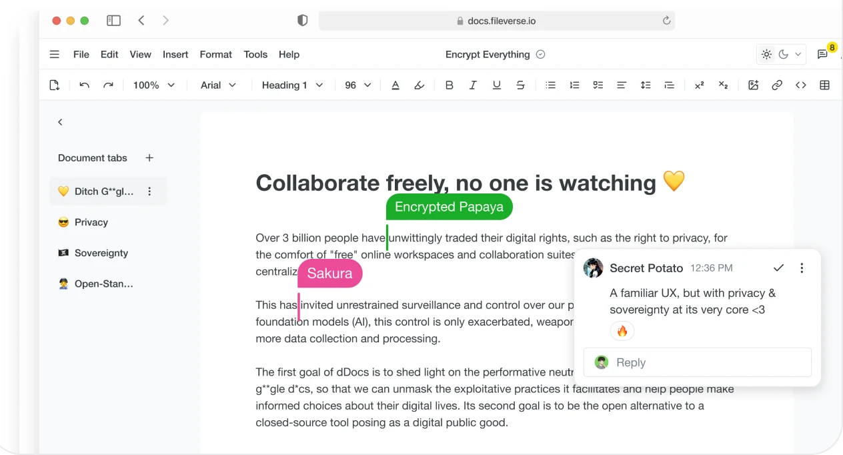Insert a table
843x455 pixels.
click(x=825, y=85)
